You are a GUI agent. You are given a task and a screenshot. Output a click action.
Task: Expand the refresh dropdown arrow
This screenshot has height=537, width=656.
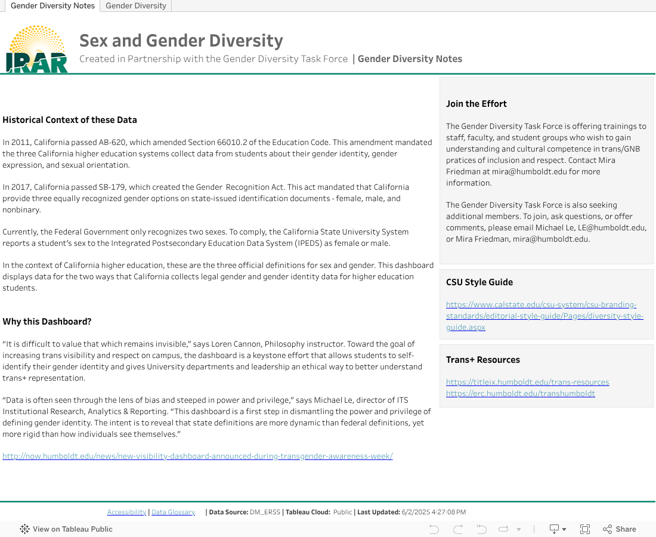(519, 529)
